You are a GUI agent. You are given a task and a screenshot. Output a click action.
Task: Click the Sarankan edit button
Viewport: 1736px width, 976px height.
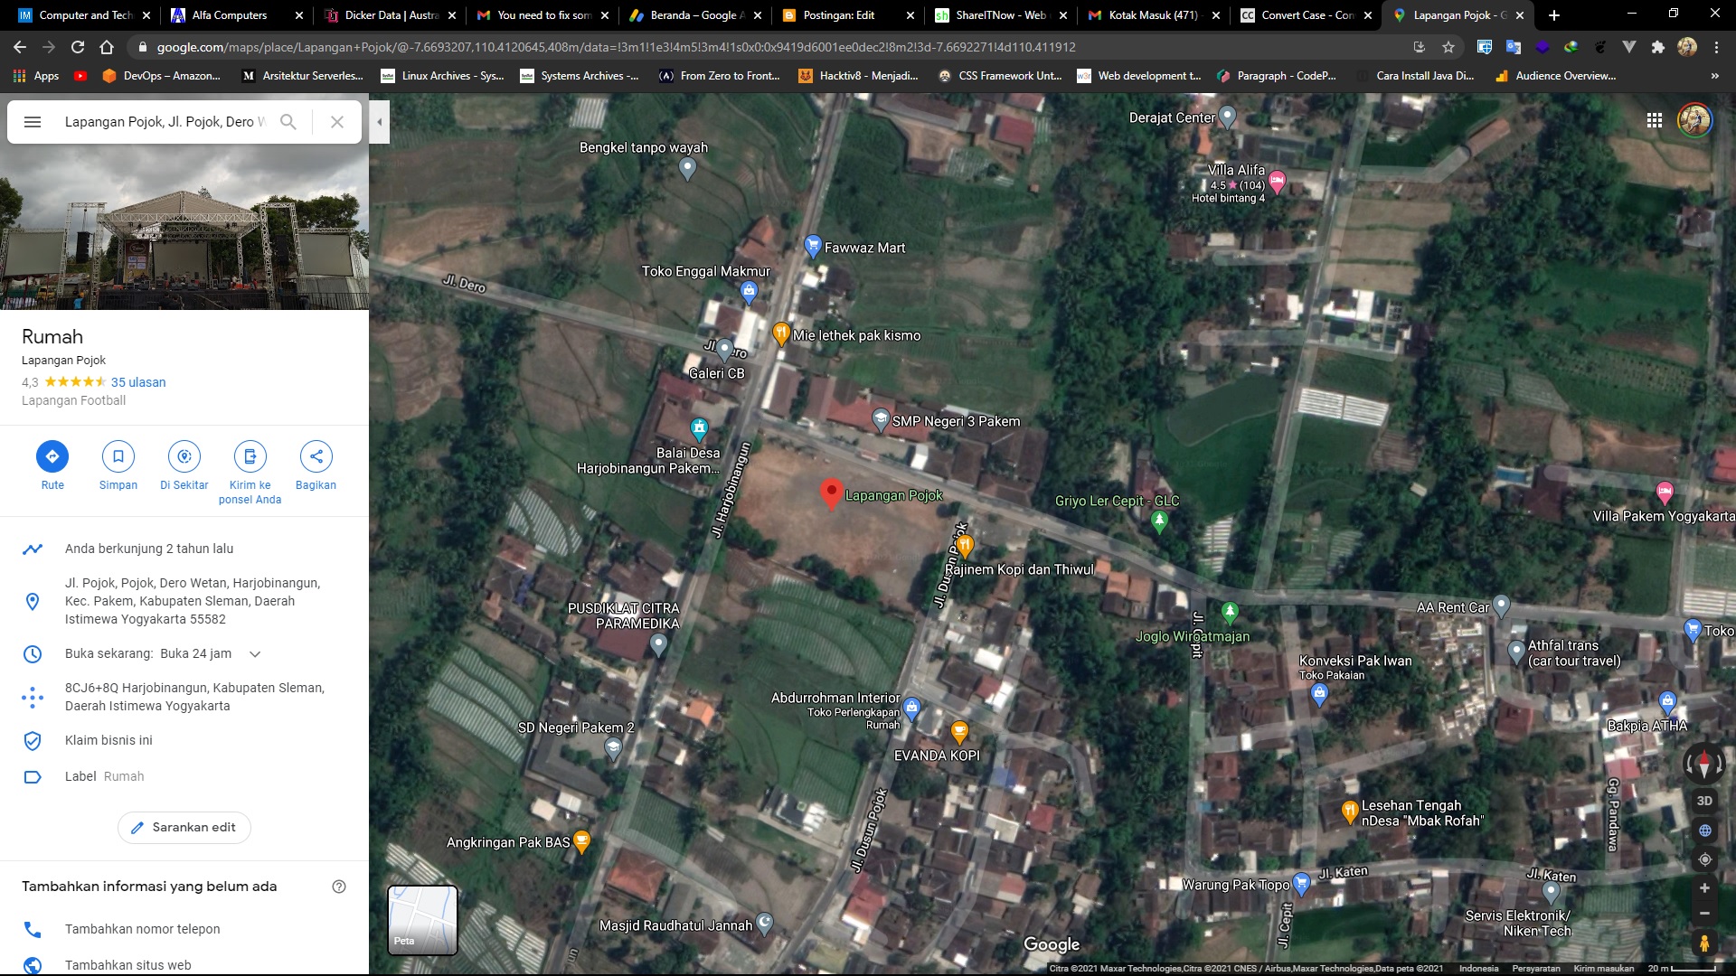pos(184,827)
